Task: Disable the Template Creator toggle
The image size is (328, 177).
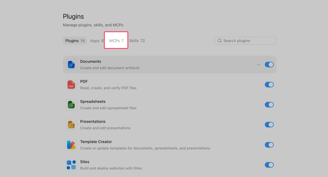Action: click(269, 145)
